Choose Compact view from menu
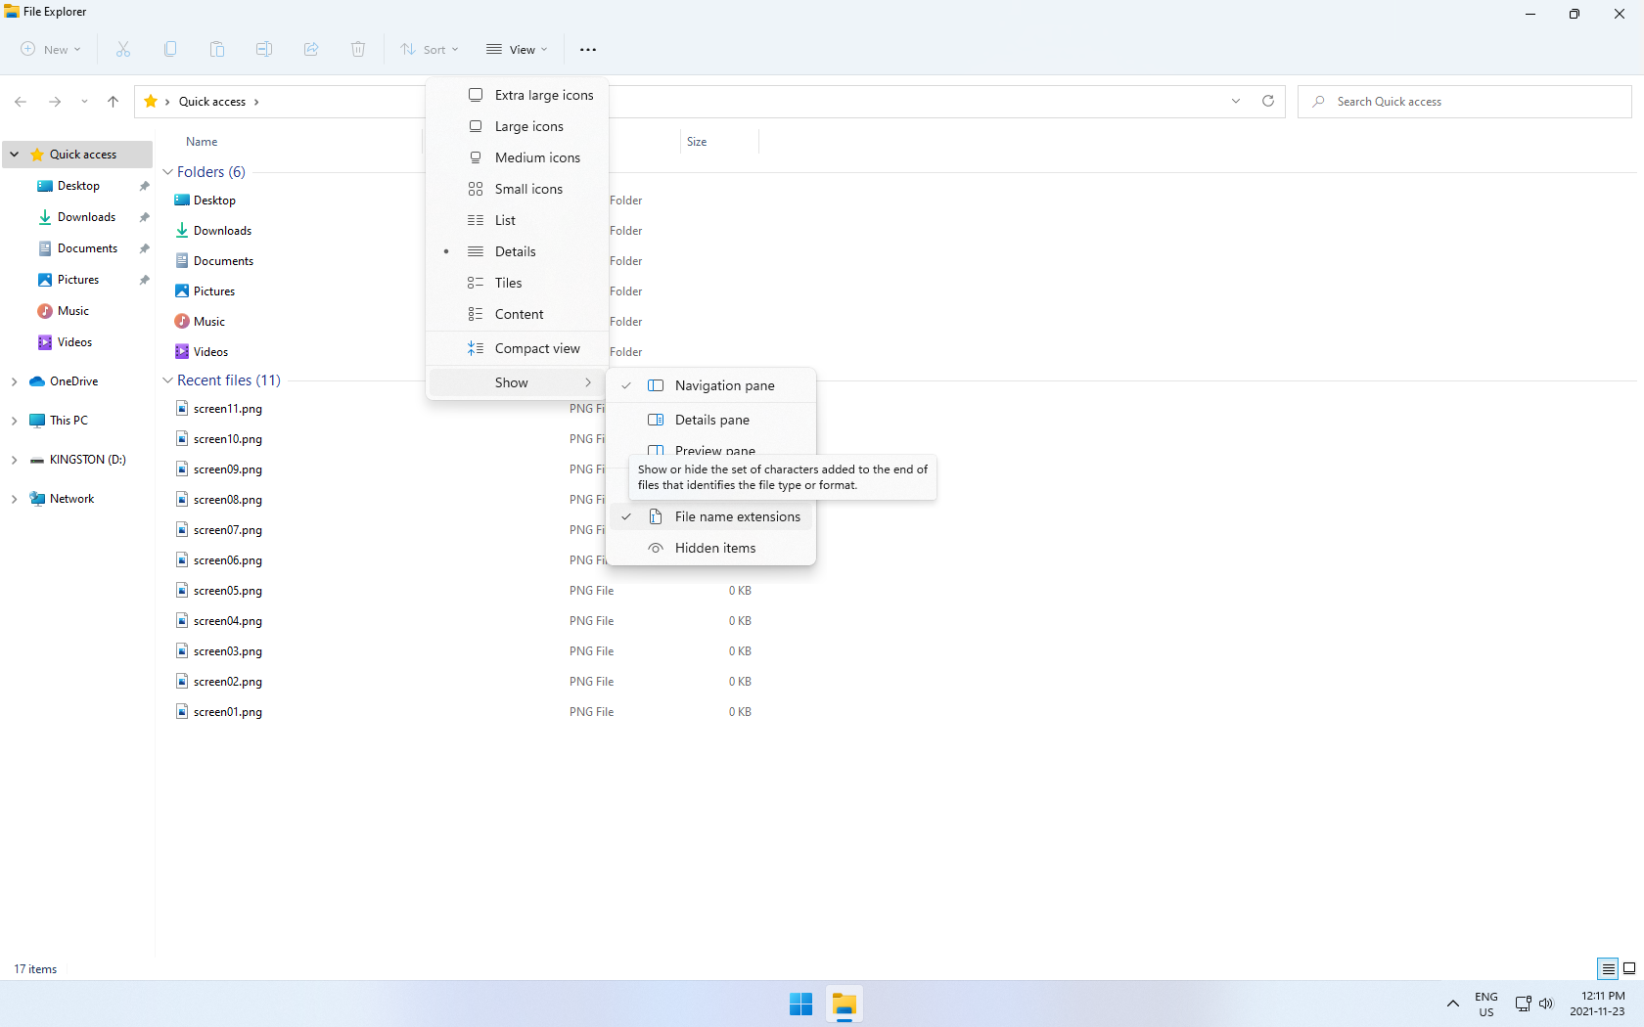Image resolution: width=1644 pixels, height=1027 pixels. pyautogui.click(x=536, y=348)
